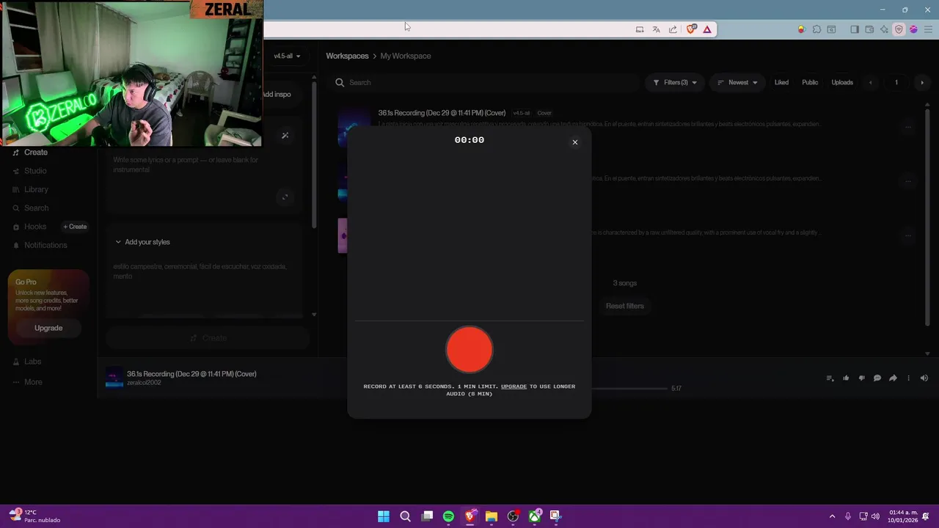
Task: Close the audio recording dialog
Action: [x=575, y=142]
